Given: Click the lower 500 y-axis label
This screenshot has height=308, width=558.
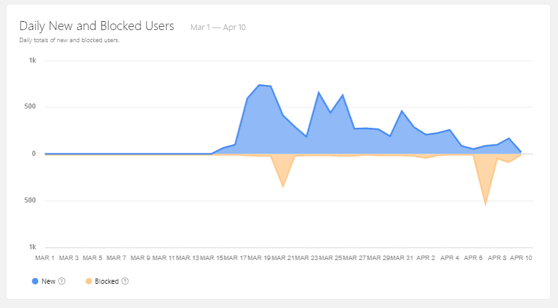Looking at the screenshot, I should pyautogui.click(x=31, y=201).
